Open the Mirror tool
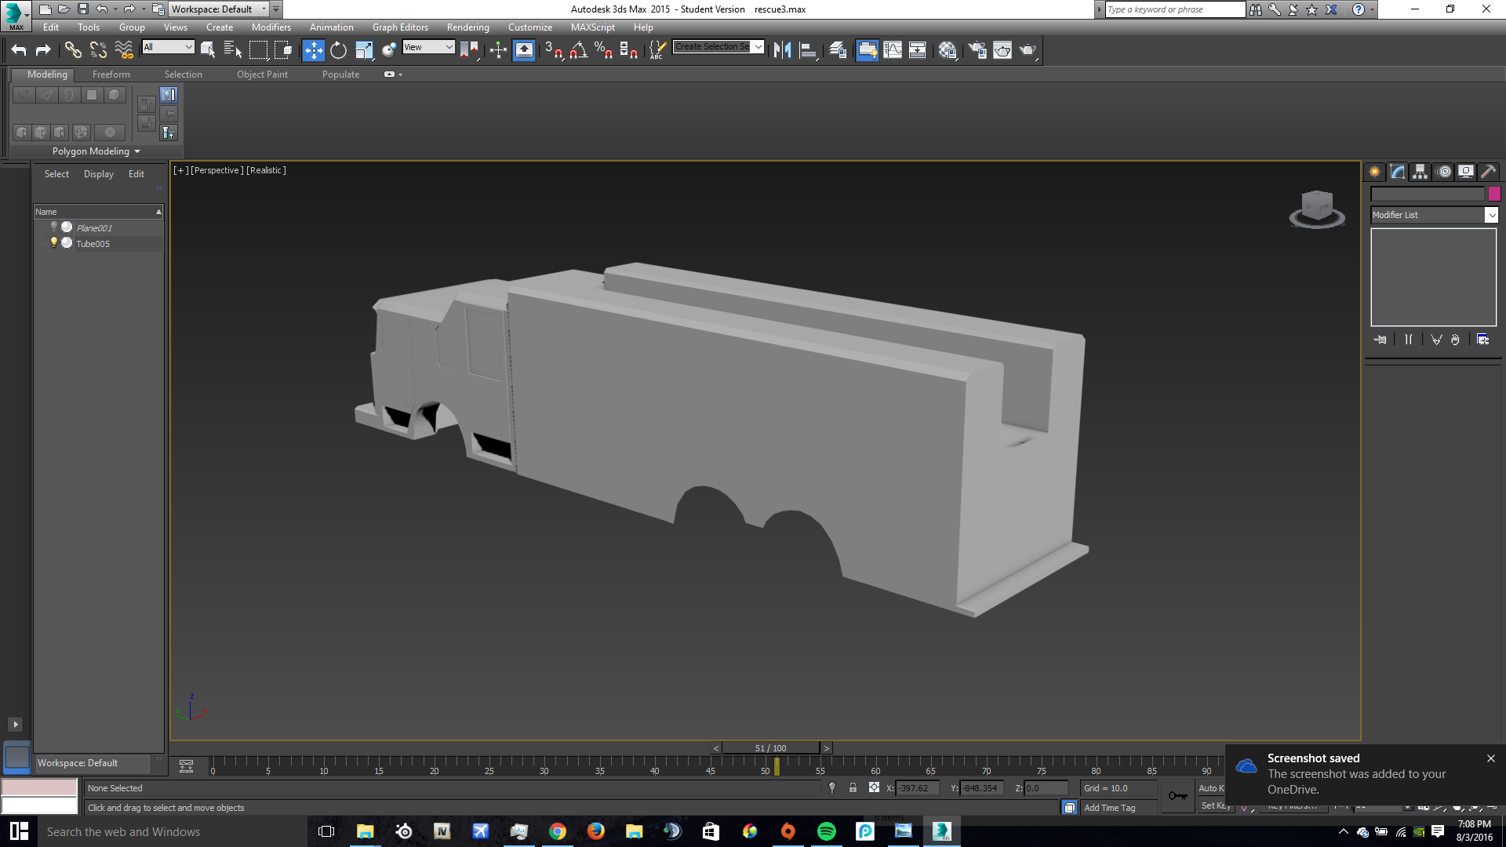This screenshot has height=847, width=1506. click(x=782, y=50)
